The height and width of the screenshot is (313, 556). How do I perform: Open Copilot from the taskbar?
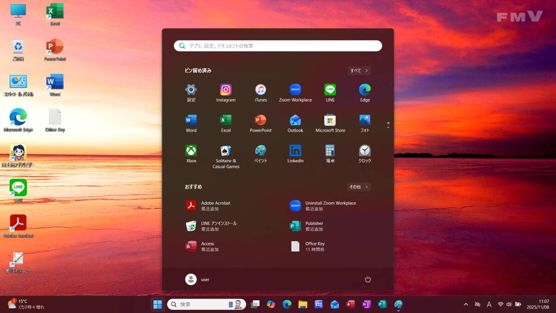(x=271, y=304)
